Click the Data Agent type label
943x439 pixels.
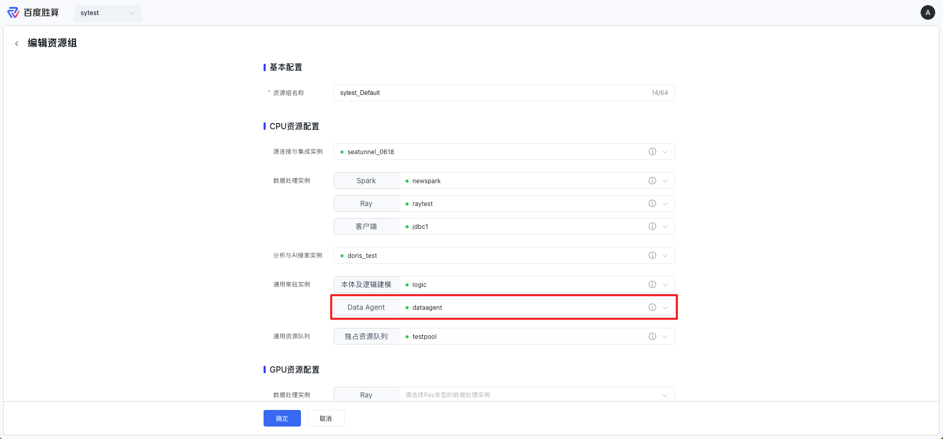366,307
